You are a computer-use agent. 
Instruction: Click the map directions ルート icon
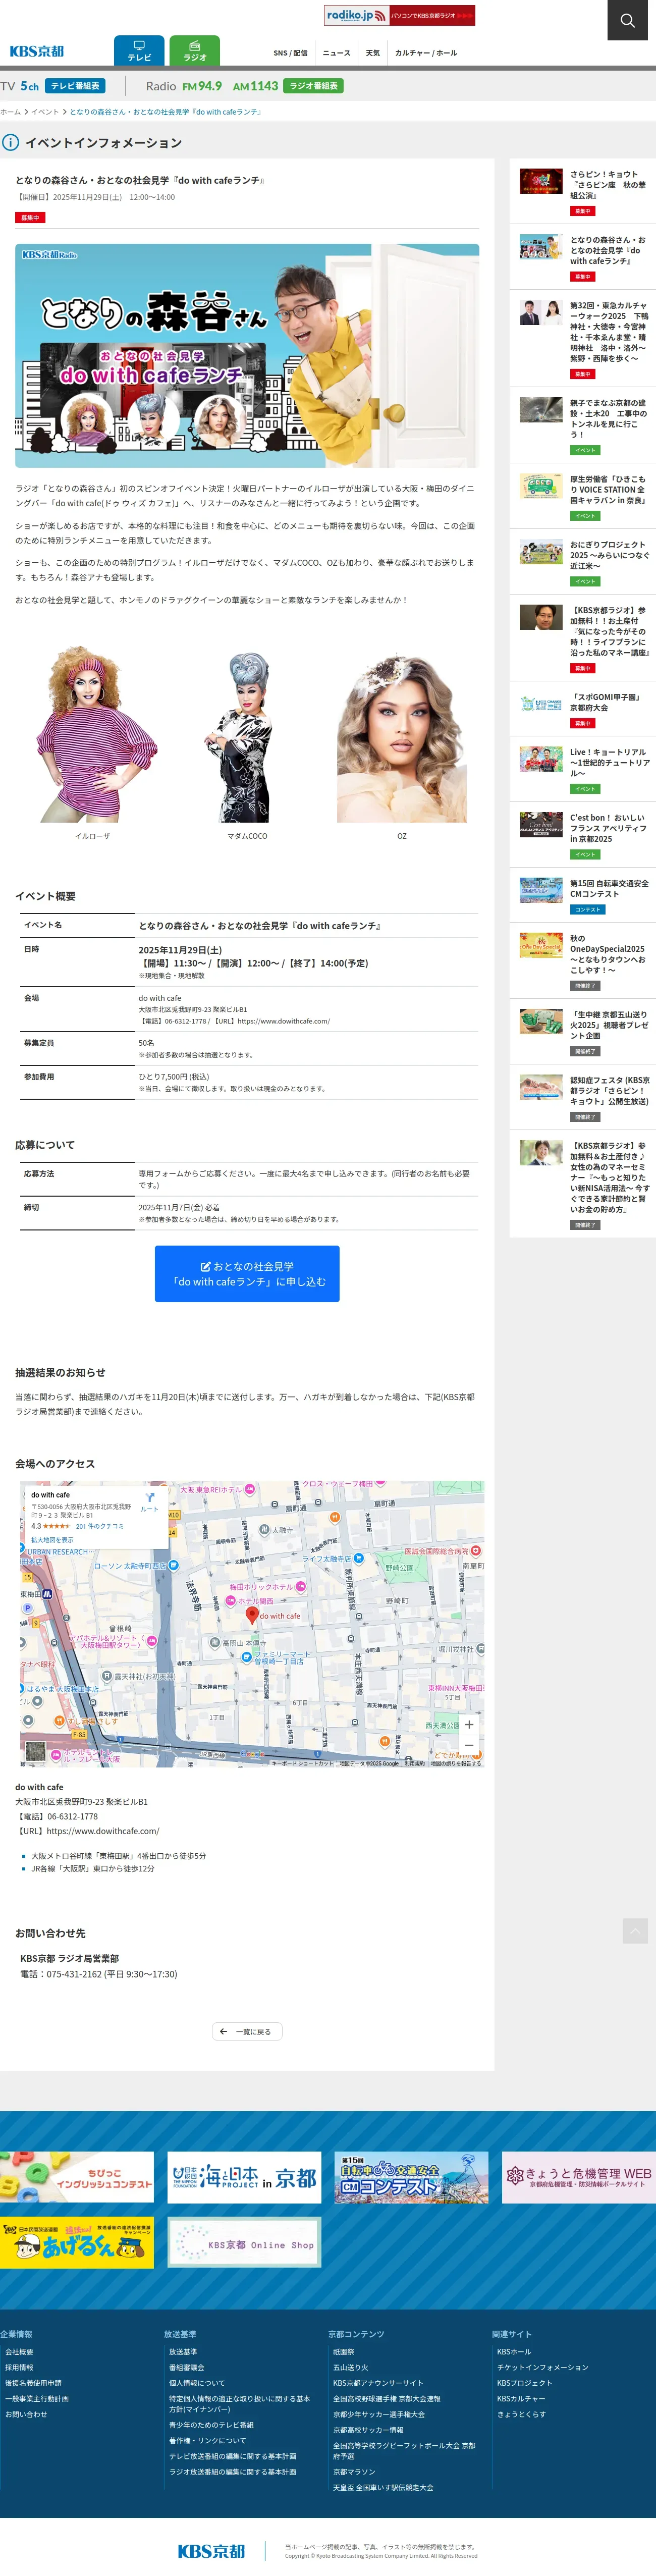(149, 1501)
